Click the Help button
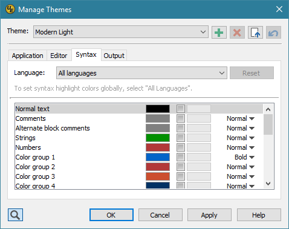This screenshot has width=289, height=229. [259, 215]
